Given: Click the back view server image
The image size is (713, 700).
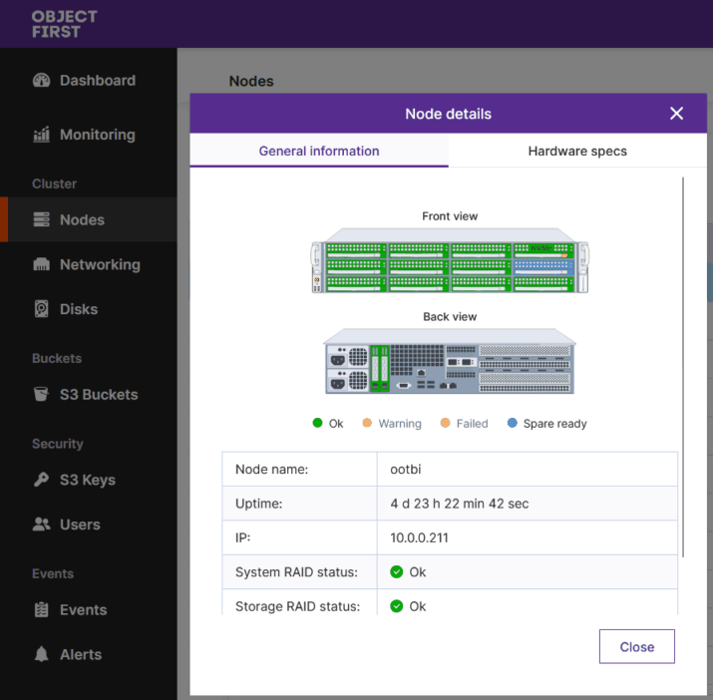Looking at the screenshot, I should coord(450,361).
